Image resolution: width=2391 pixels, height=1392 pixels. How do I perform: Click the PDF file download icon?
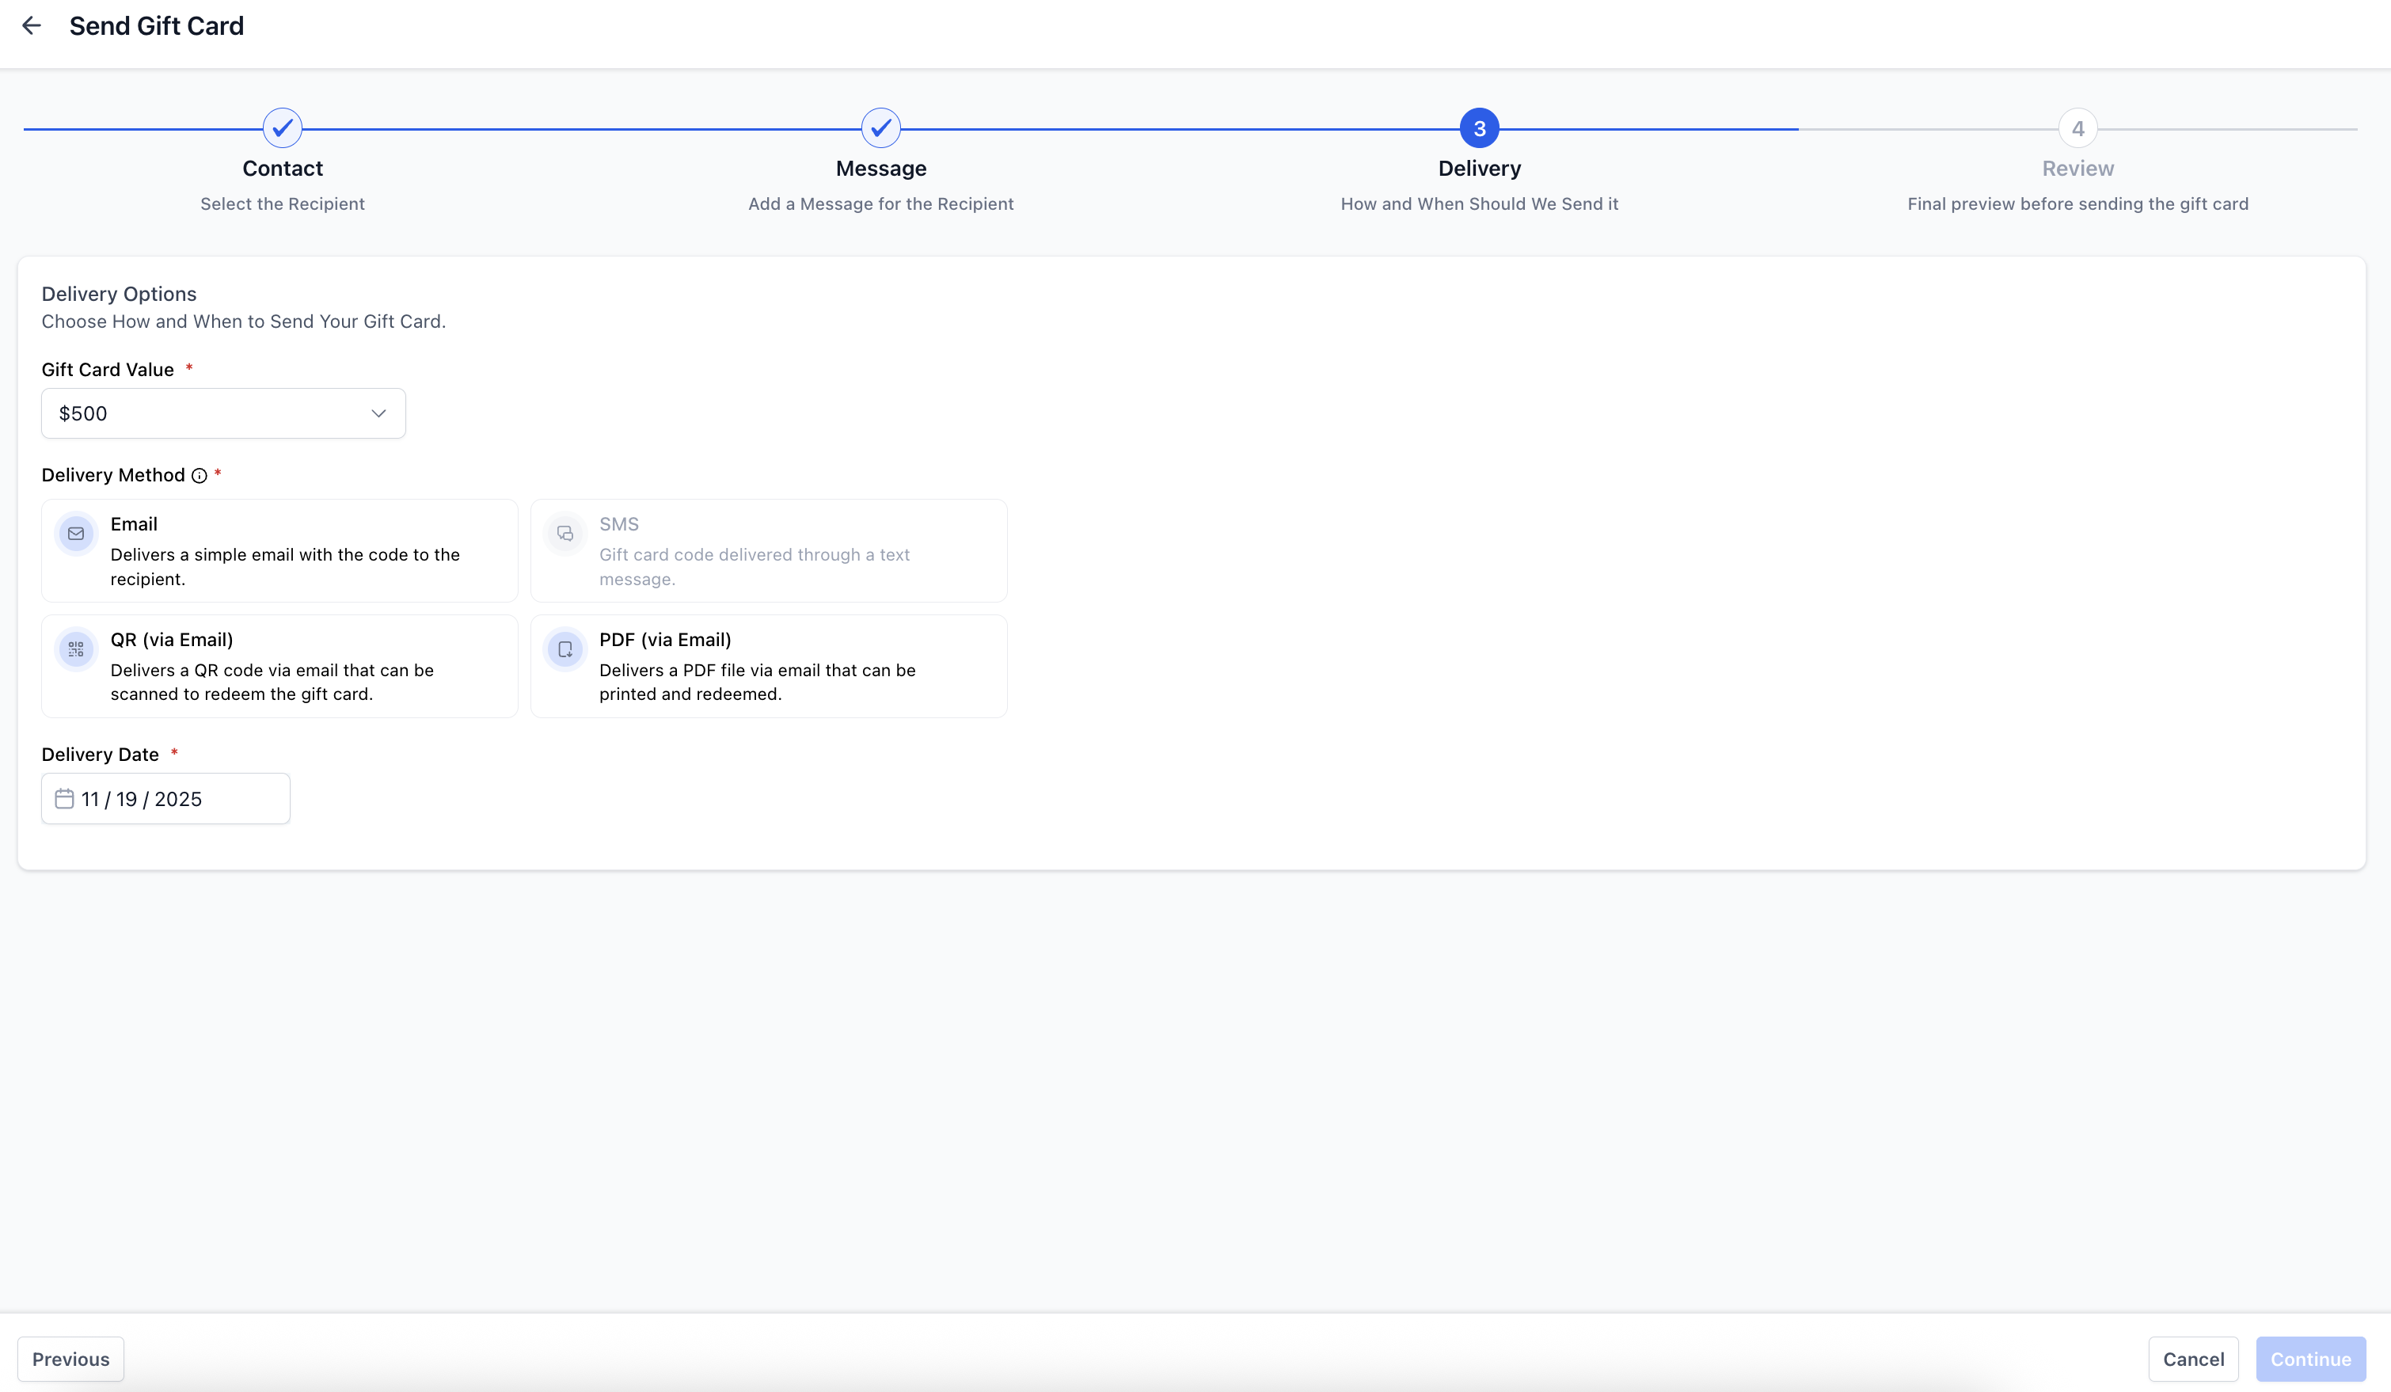[564, 649]
